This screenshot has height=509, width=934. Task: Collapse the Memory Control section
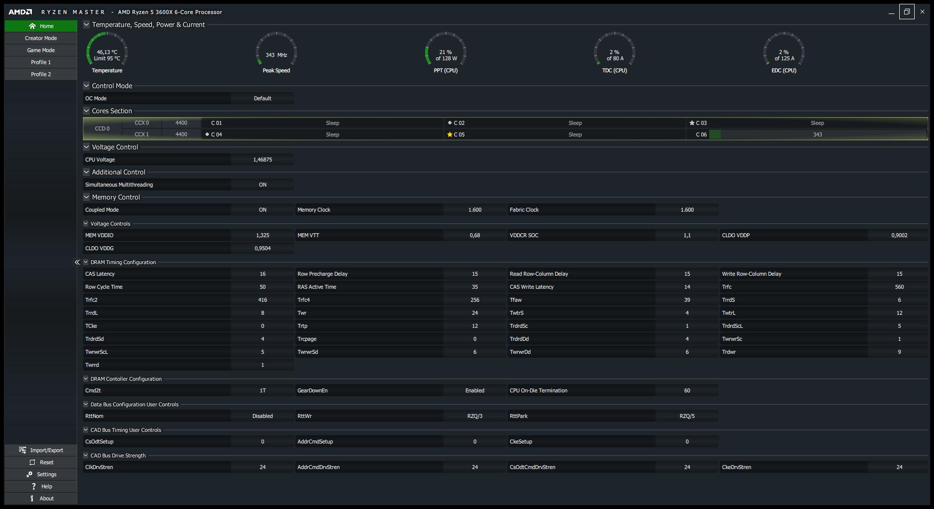pyautogui.click(x=86, y=197)
